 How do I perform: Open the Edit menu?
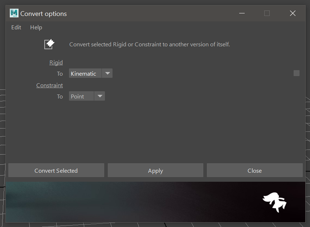coord(16,28)
